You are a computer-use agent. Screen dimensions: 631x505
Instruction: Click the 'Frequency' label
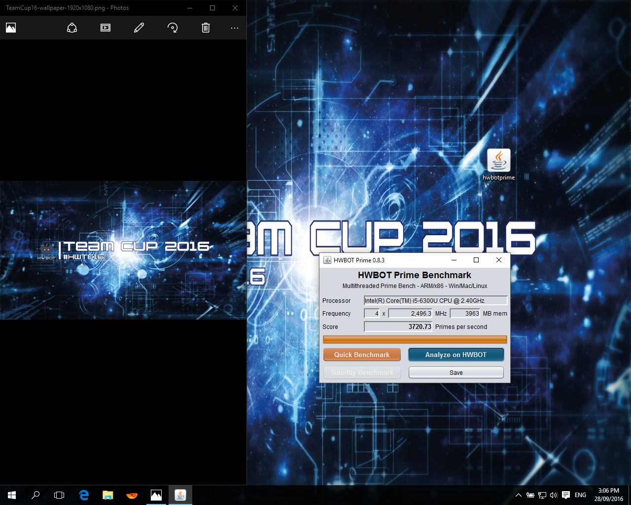pos(336,313)
